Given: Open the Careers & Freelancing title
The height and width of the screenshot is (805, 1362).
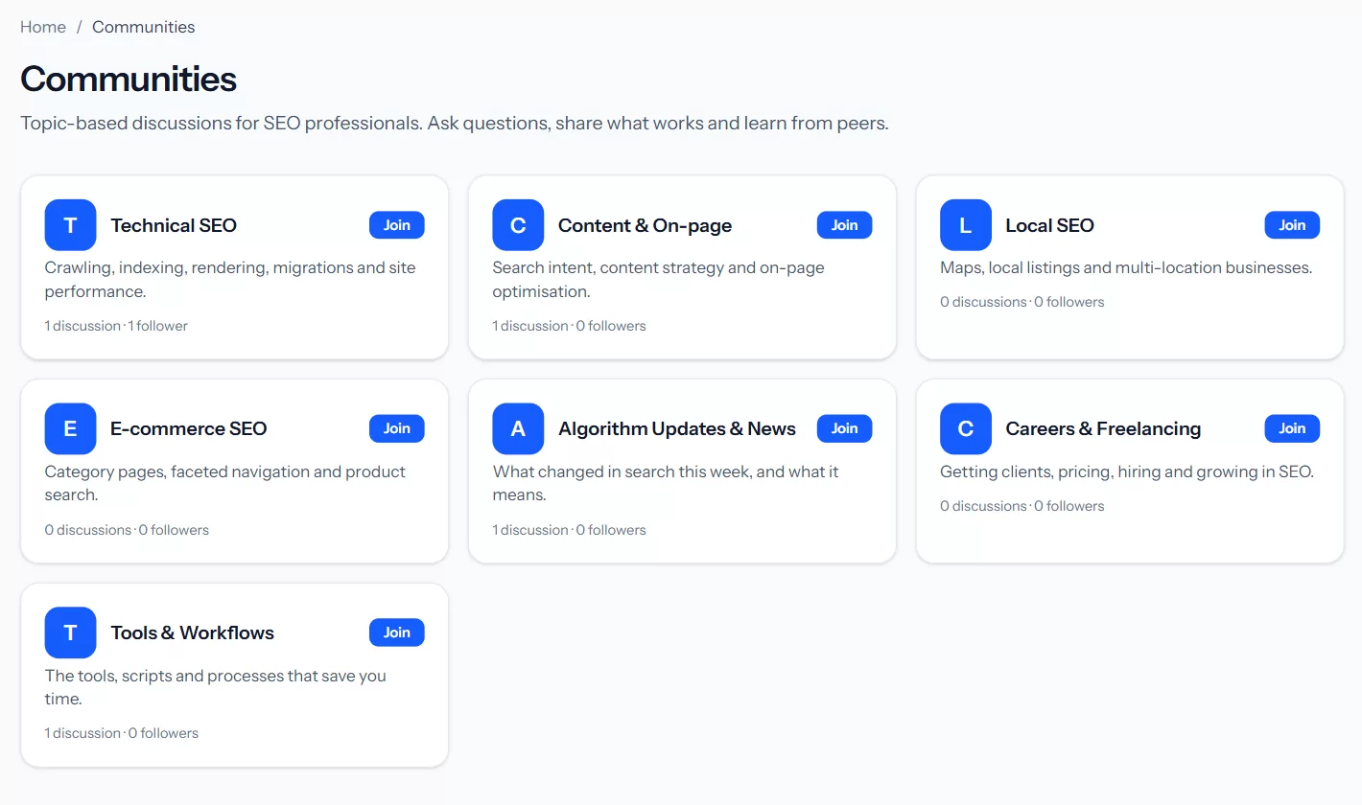Looking at the screenshot, I should click(x=1103, y=428).
